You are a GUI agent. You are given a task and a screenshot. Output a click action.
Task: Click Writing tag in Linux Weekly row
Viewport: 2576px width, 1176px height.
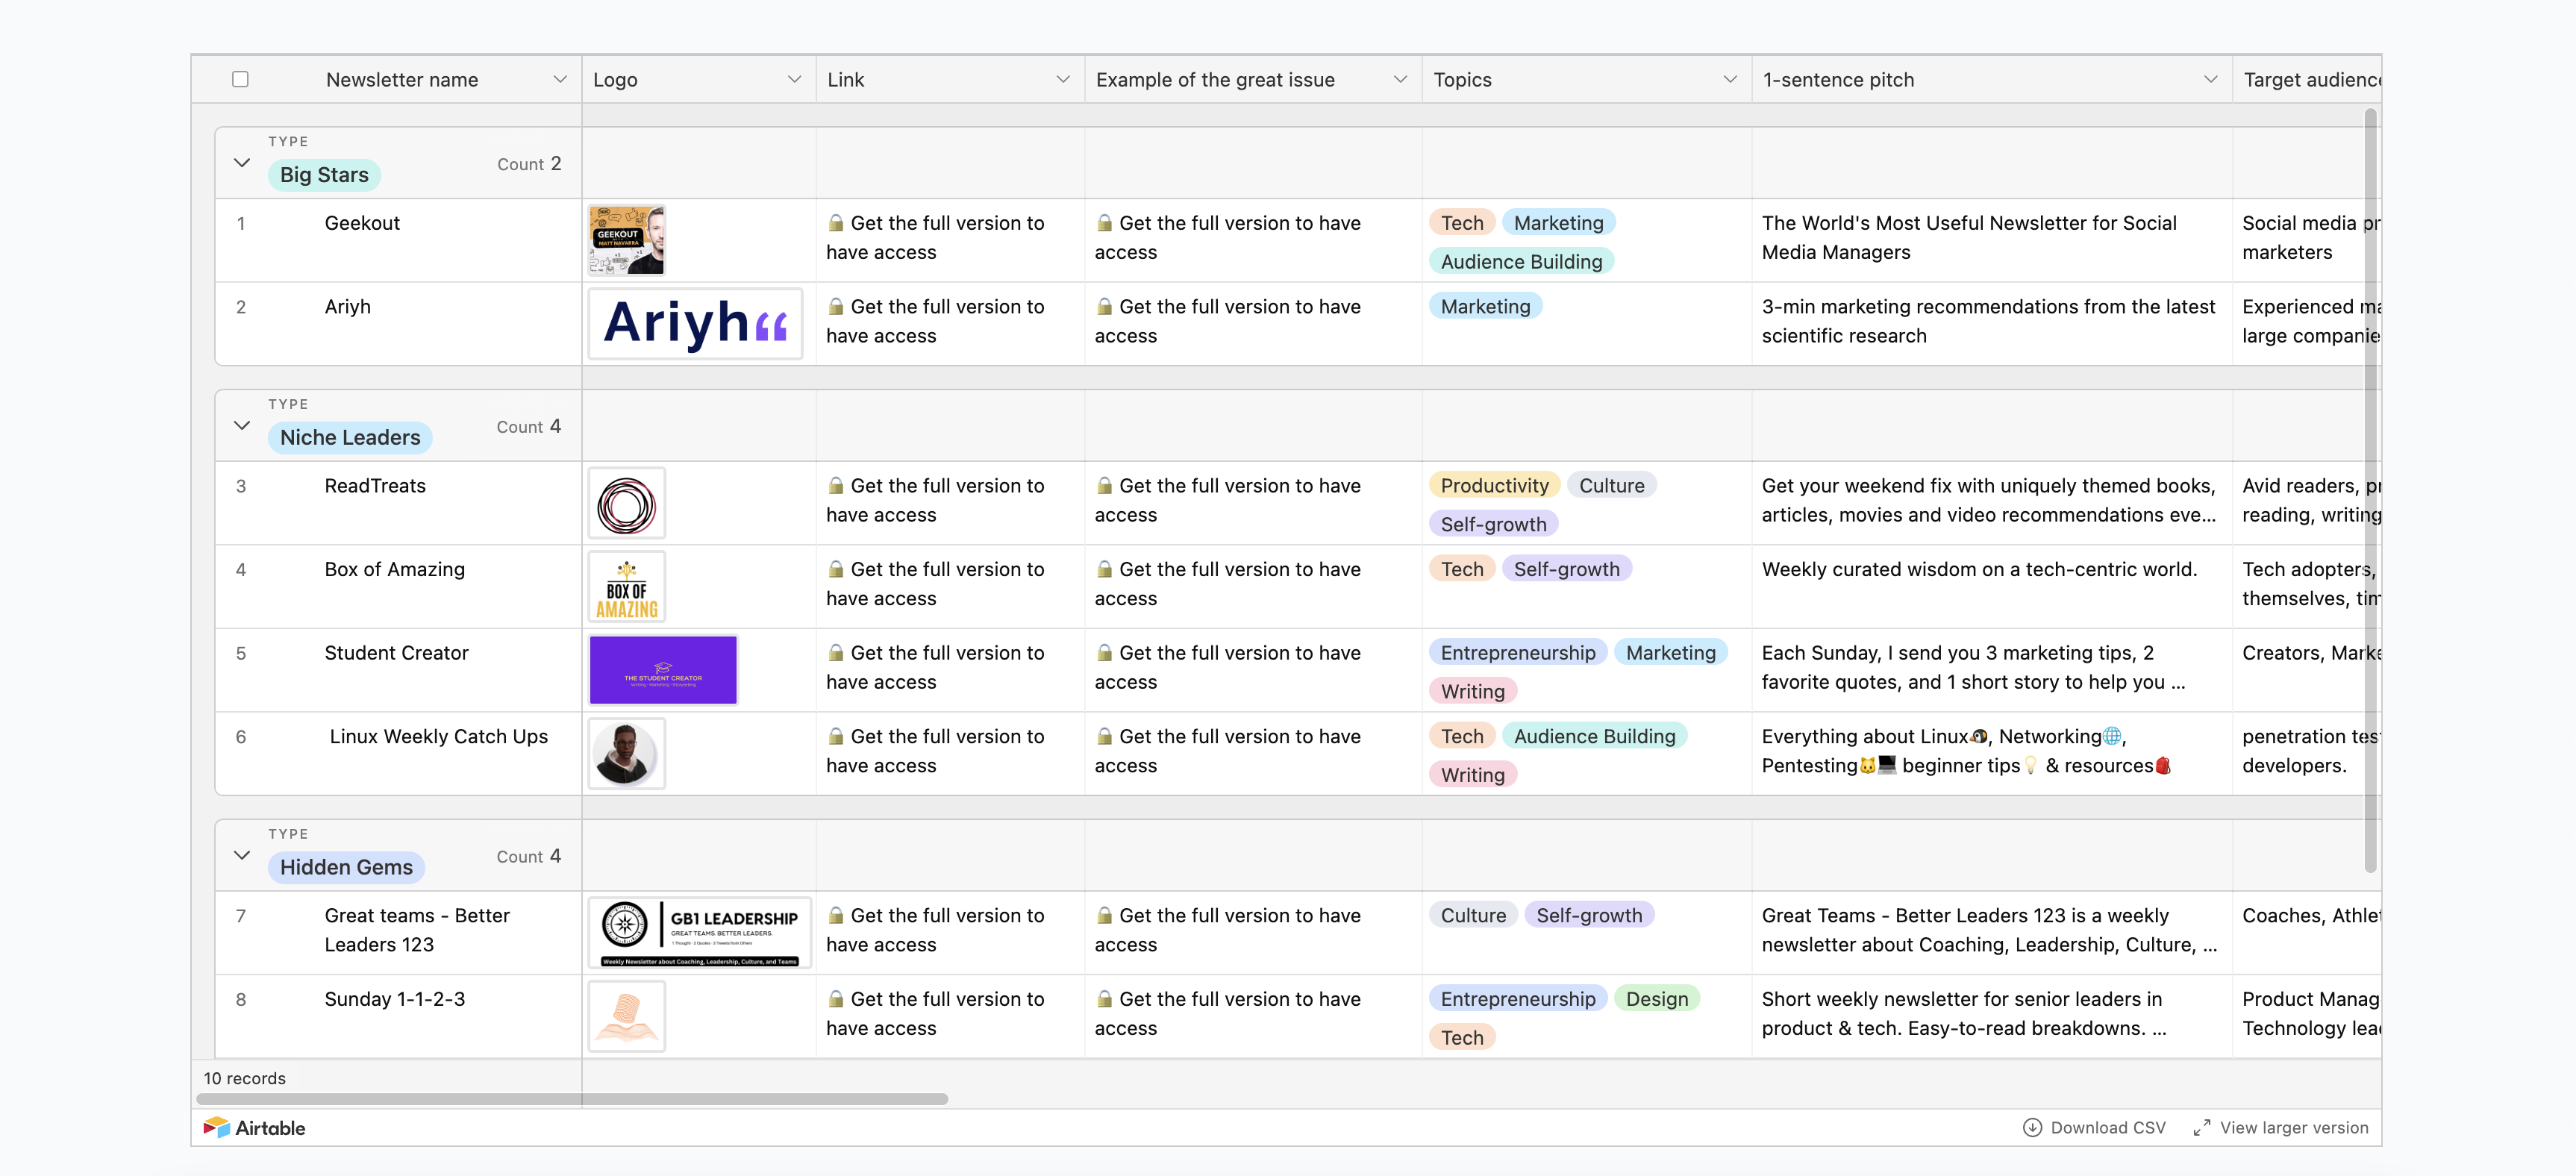(1473, 775)
